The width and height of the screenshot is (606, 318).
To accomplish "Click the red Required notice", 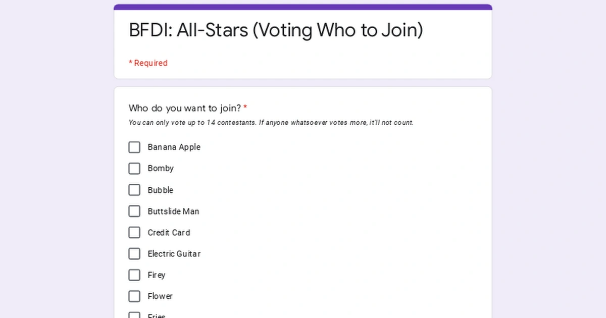I will tap(148, 63).
